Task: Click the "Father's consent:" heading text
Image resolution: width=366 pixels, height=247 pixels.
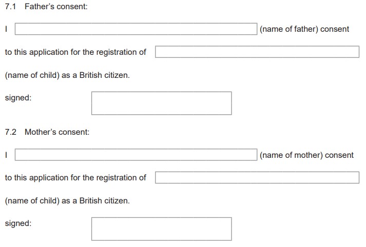Action: [x=56, y=7]
